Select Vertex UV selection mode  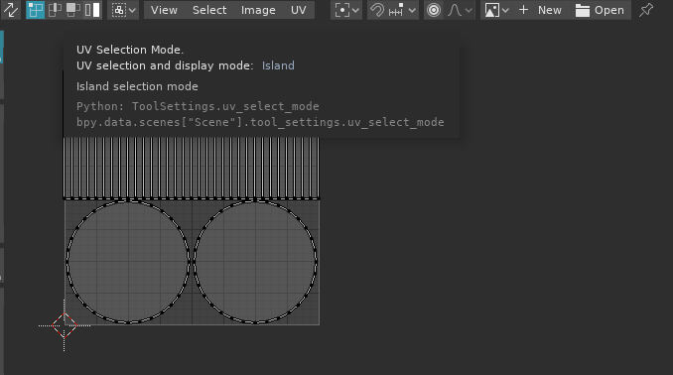35,10
